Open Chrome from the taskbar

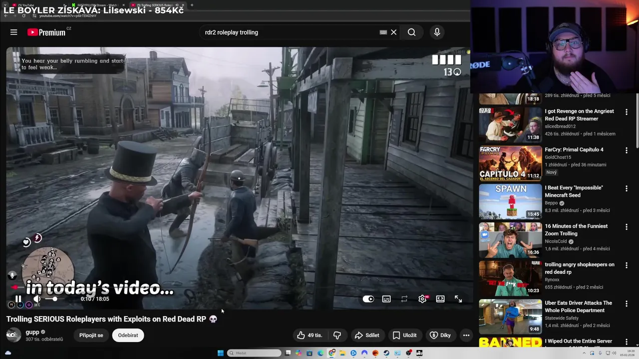click(331, 353)
